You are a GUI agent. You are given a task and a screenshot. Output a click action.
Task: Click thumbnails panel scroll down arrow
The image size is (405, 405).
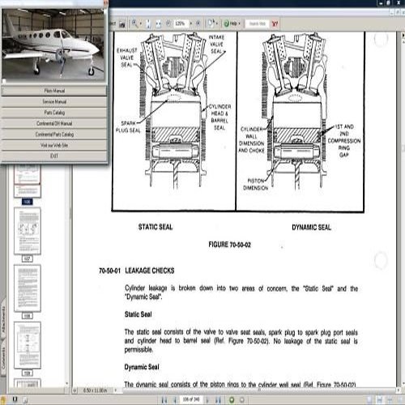point(66,383)
